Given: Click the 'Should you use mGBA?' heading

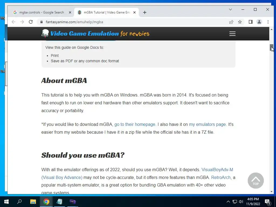Looking at the screenshot, I should pyautogui.click(x=83, y=155).
